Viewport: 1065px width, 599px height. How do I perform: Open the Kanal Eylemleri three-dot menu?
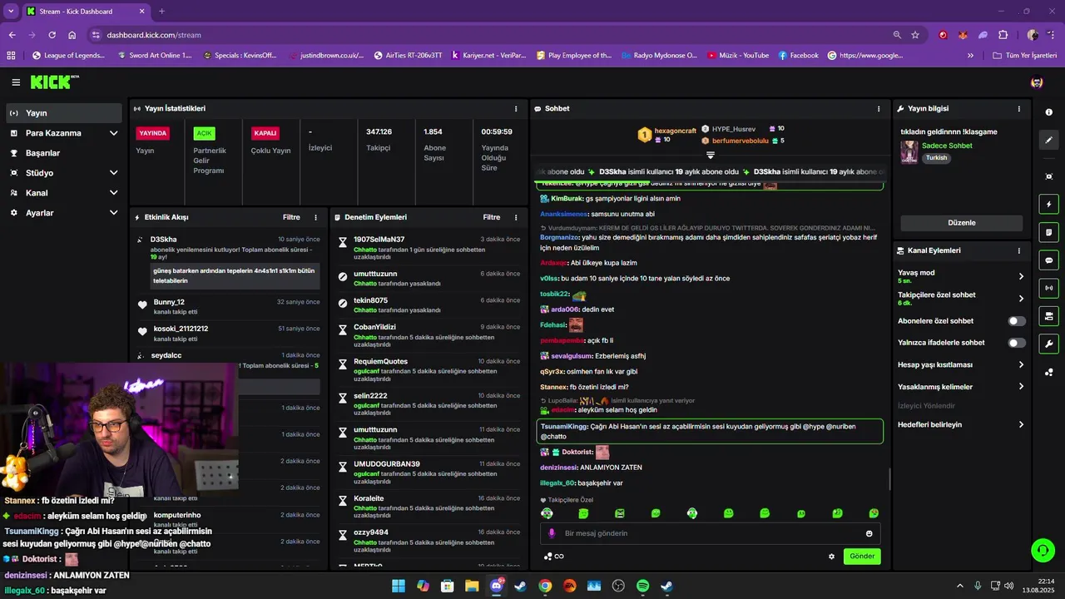click(x=1019, y=250)
